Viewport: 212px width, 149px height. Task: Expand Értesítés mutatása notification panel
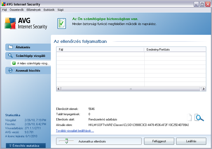(26, 146)
